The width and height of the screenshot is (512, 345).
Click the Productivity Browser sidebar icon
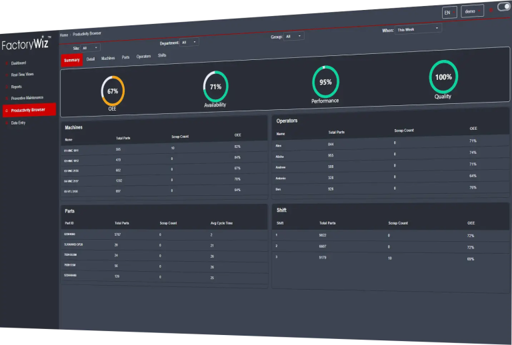pos(7,111)
